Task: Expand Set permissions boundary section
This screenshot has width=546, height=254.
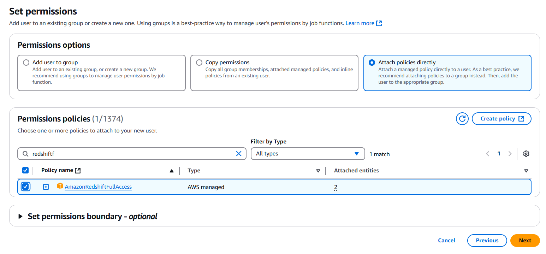Action: tap(20, 216)
